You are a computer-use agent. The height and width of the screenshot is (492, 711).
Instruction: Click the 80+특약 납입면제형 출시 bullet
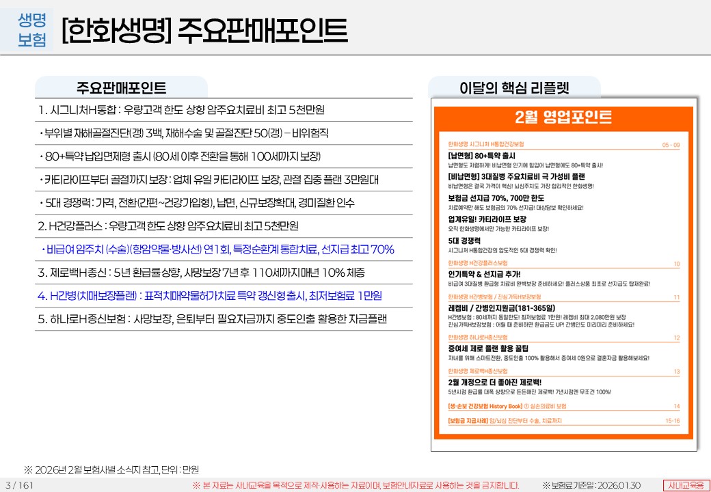click(180, 156)
